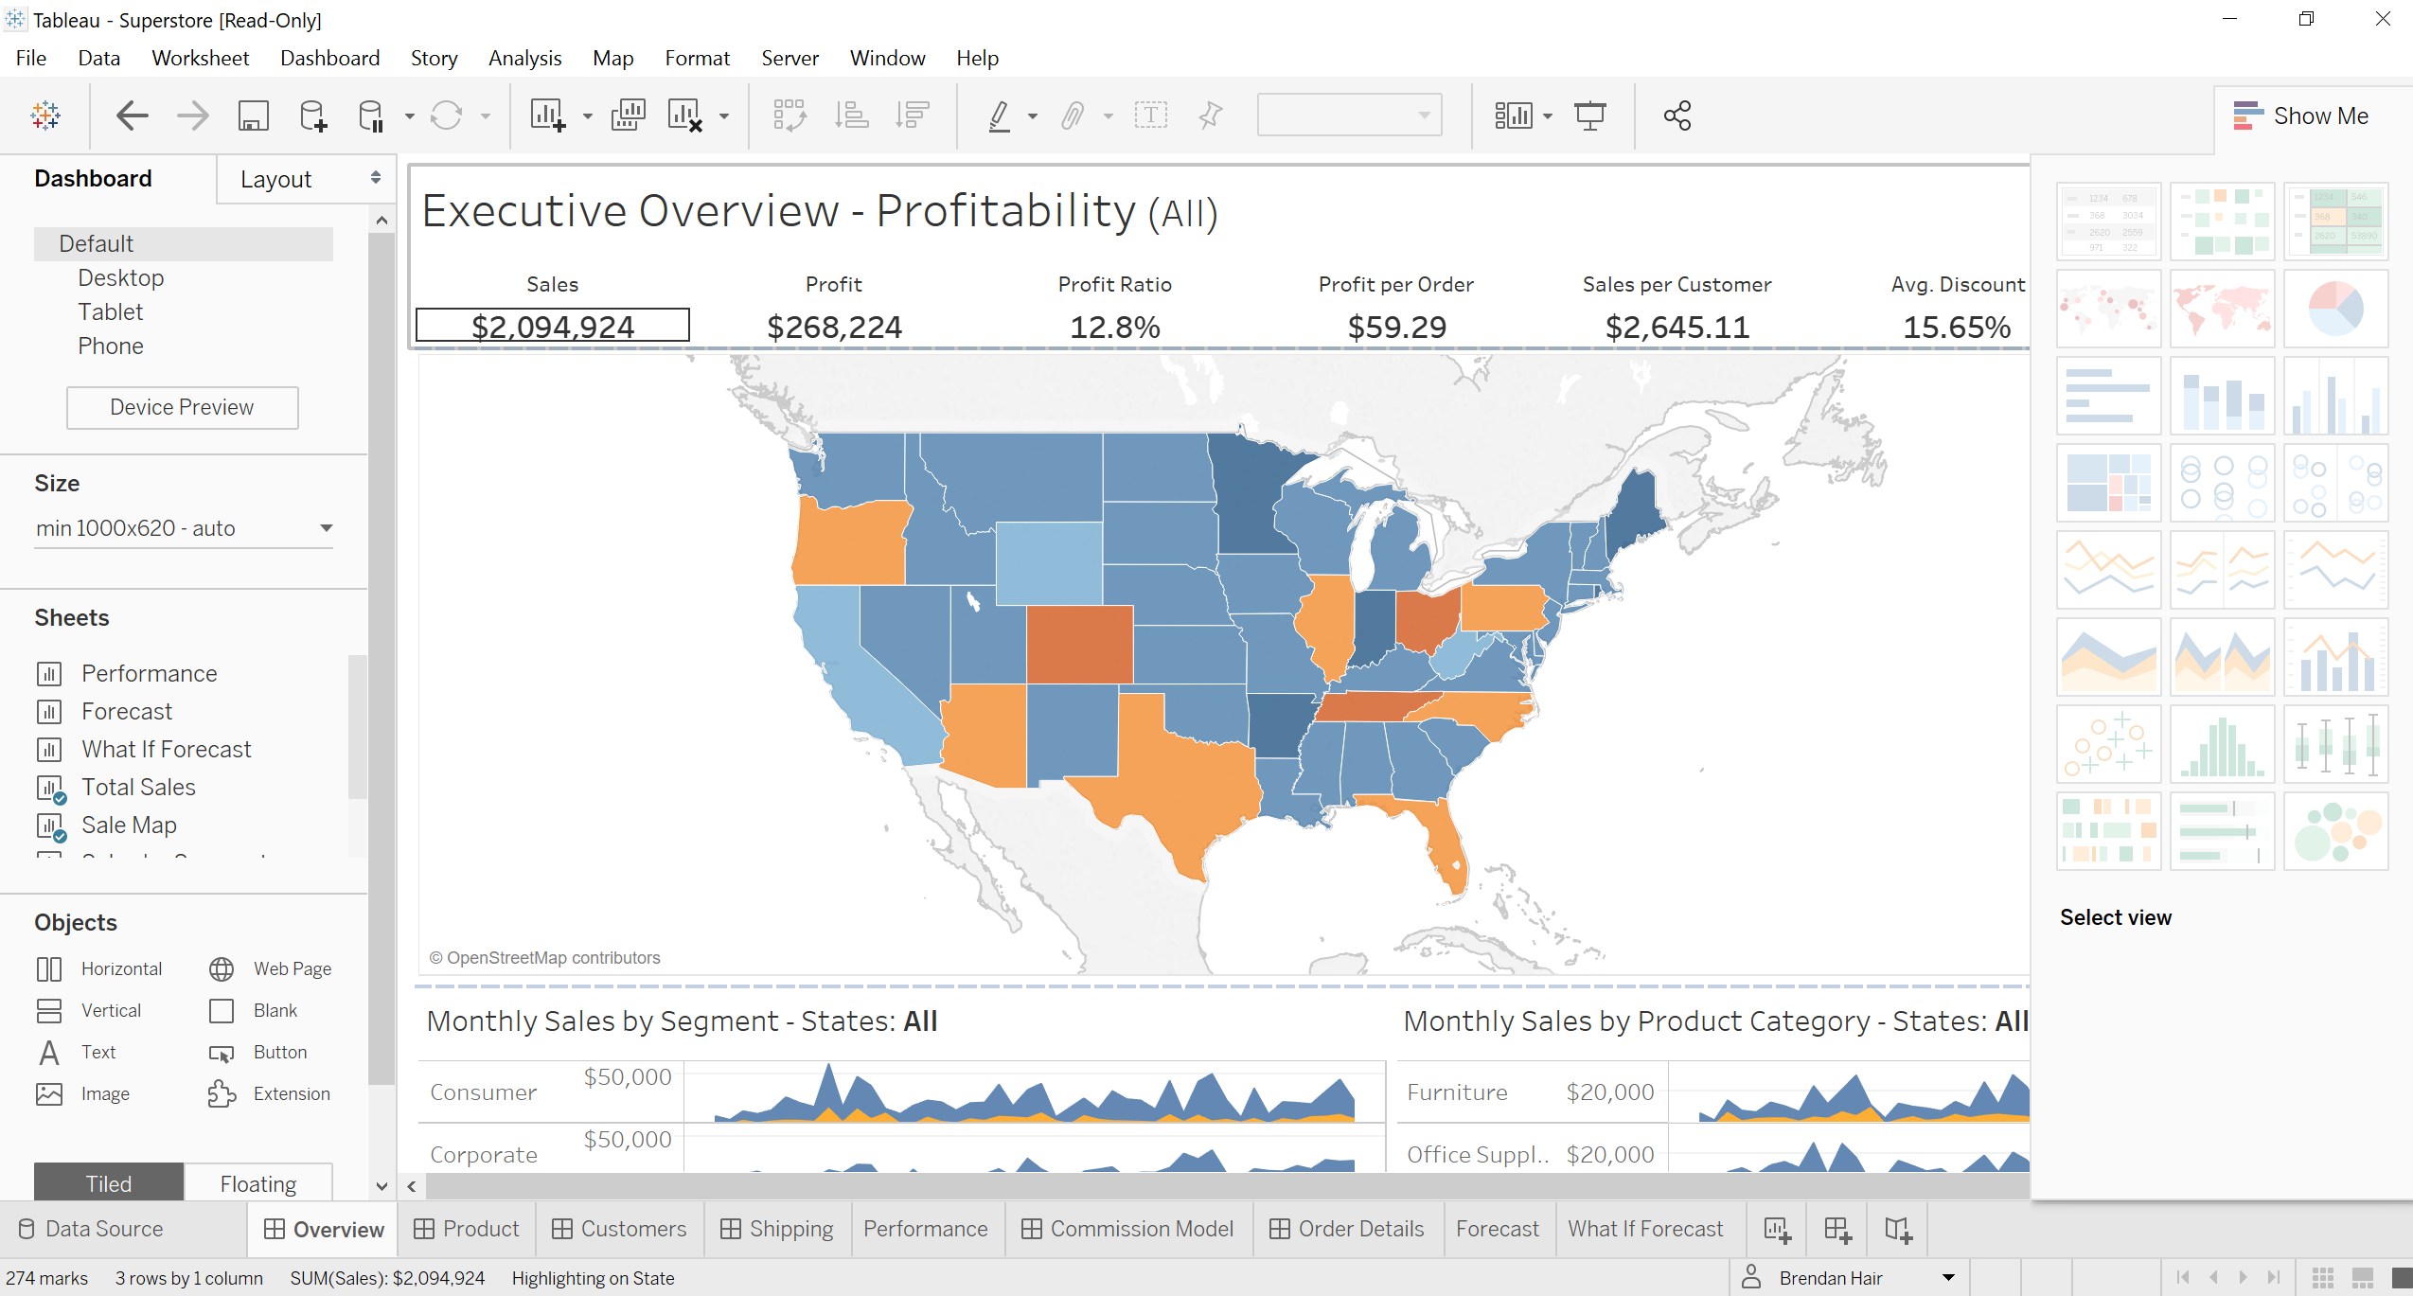The width and height of the screenshot is (2413, 1296).
Task: Click the Share workbook icon
Action: point(1677,116)
